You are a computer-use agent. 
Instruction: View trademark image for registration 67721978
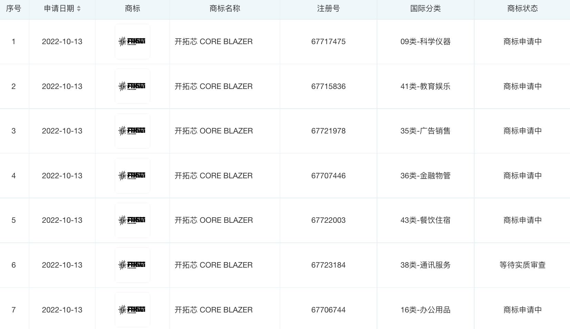tap(132, 131)
